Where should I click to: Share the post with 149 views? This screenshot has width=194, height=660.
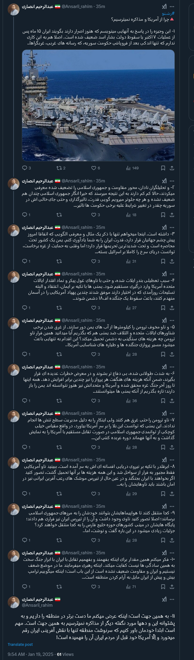click(172, 168)
